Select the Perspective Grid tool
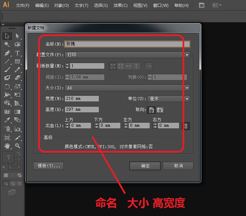 [x=17, y=103]
